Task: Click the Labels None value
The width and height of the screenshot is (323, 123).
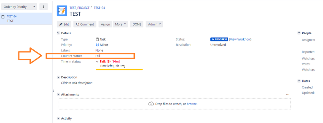Action: (99, 50)
